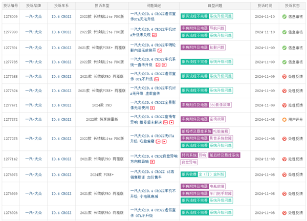Click the video icon in complaint 1277142's summary
Image resolution: width=307 pixels, height=221 pixels.
pos(153,162)
